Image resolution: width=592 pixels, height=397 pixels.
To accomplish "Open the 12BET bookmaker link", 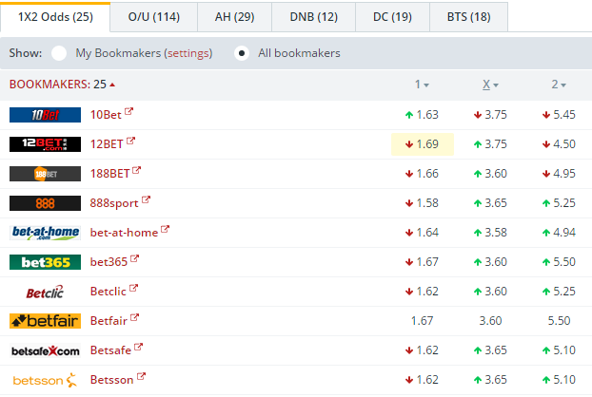I will click(107, 144).
